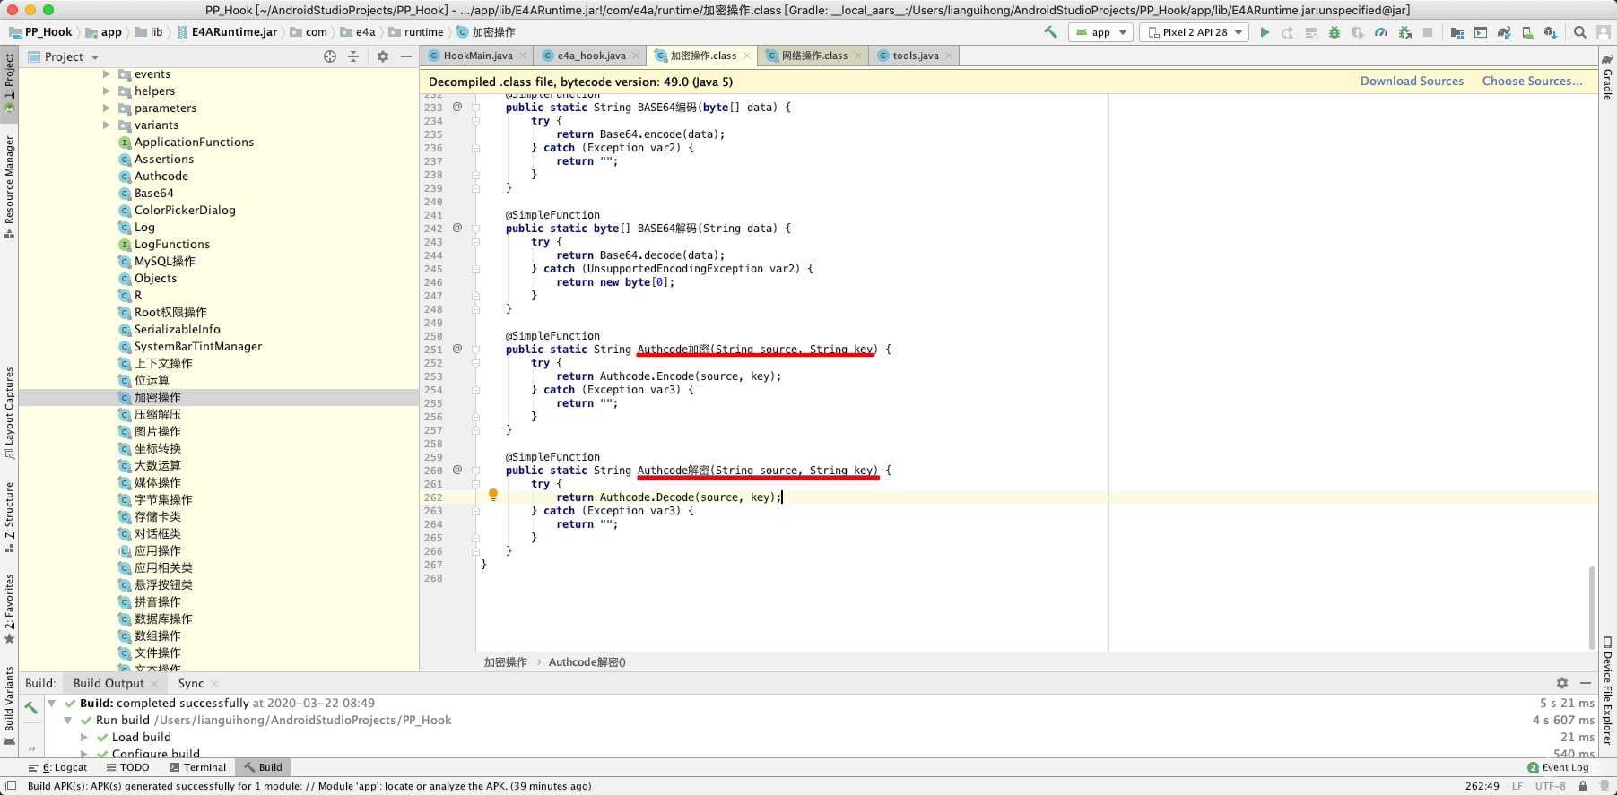The image size is (1617, 795).
Task: Click the hammer rebuild icon in Build panel
Action: pos(31,707)
